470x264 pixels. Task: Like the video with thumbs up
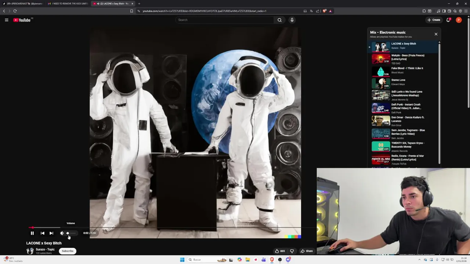click(x=280, y=251)
